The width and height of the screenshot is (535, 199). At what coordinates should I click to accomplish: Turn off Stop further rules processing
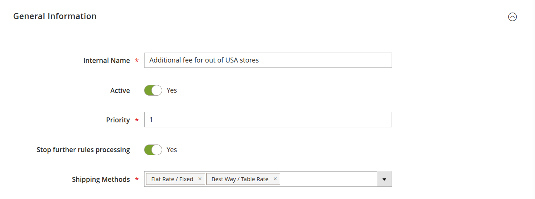click(153, 150)
